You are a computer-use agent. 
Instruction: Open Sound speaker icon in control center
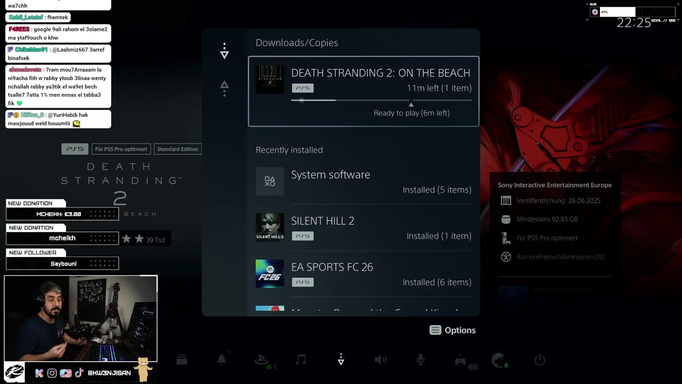[x=380, y=360]
